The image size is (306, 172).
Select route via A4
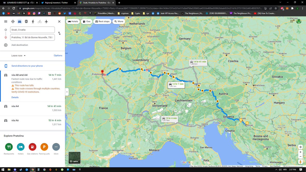click(32, 108)
